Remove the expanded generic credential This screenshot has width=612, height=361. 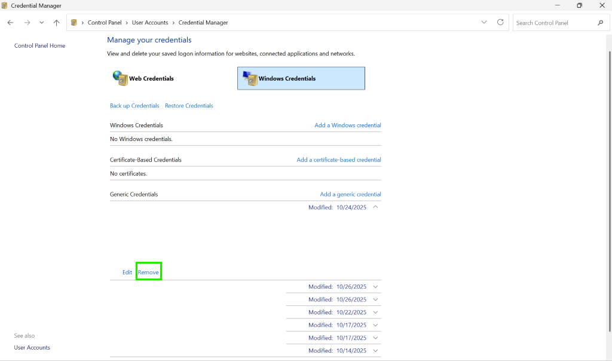tap(148, 273)
